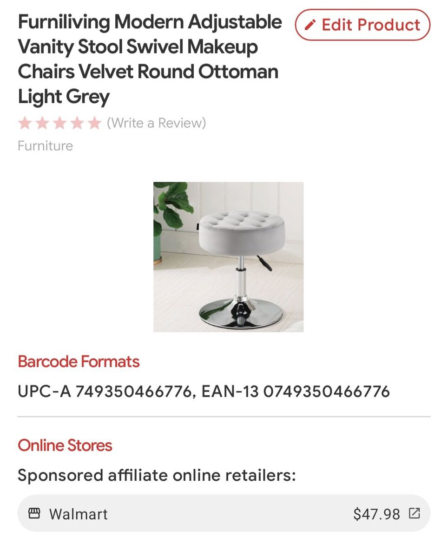448x558 pixels.
Task: Open the external link icon next to the price
Action: point(414,513)
